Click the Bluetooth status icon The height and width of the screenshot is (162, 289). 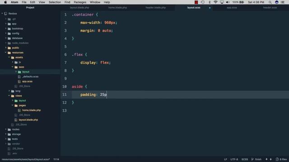pos(210,2)
